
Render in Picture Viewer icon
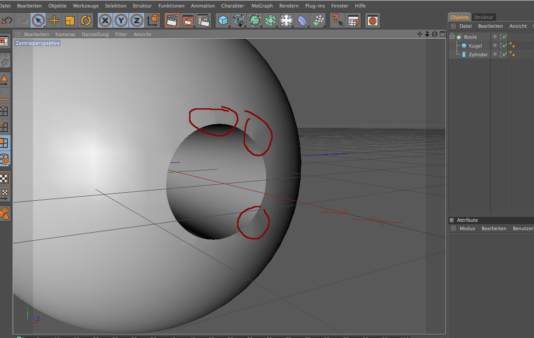(187, 20)
